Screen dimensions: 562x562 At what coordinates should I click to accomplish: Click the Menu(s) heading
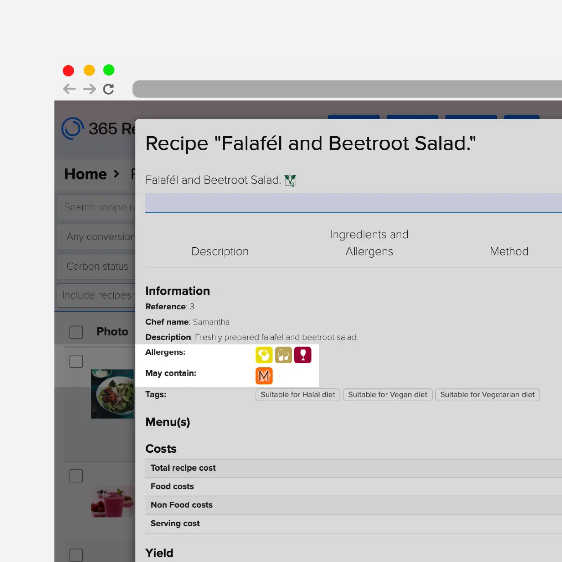168,422
